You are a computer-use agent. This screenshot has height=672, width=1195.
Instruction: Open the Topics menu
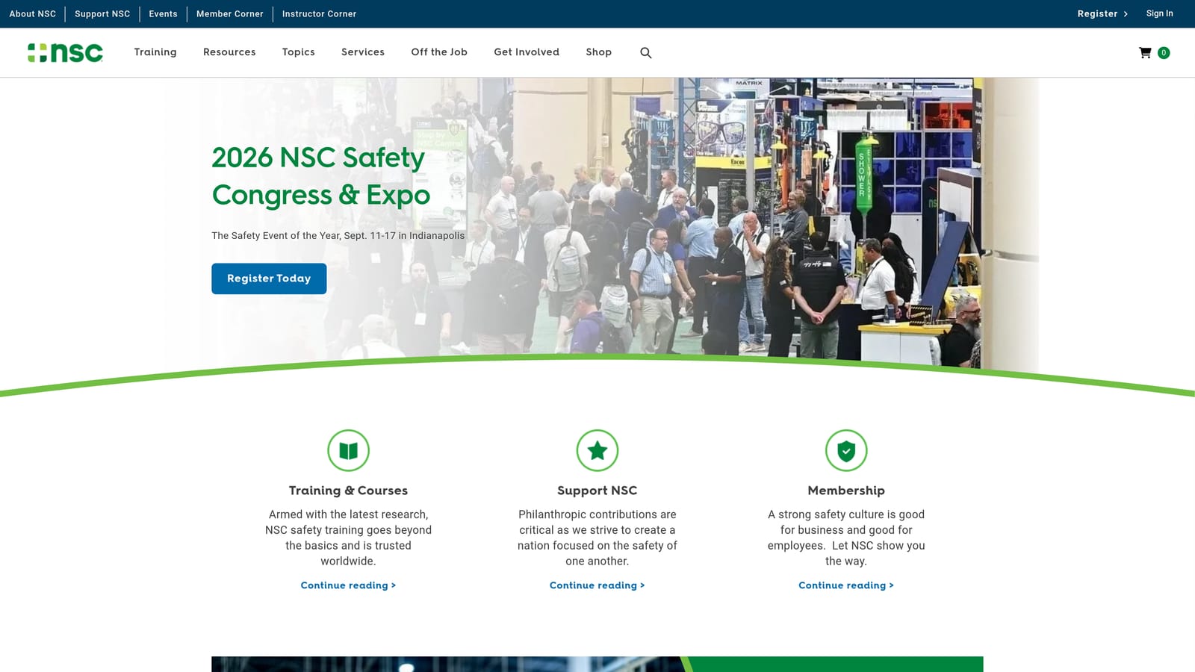coord(299,52)
